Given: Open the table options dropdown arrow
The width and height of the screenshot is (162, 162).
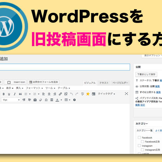Looking at the screenshot, I should pos(70,100).
